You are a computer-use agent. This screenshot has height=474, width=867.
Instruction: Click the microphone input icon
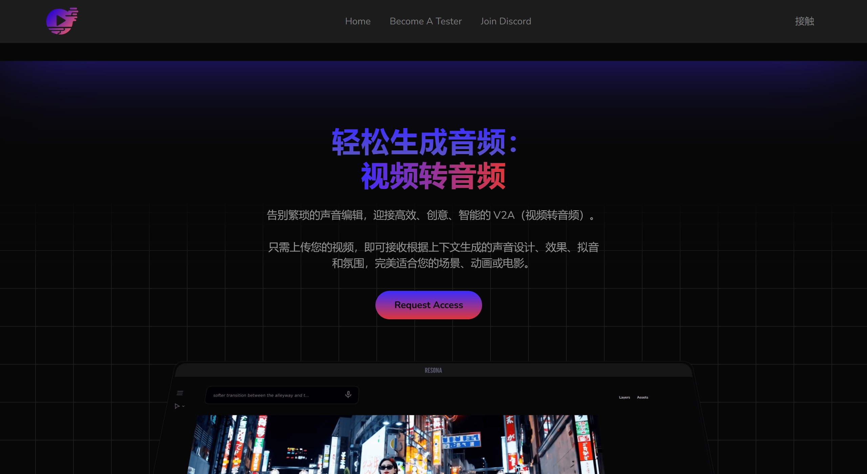(x=348, y=394)
